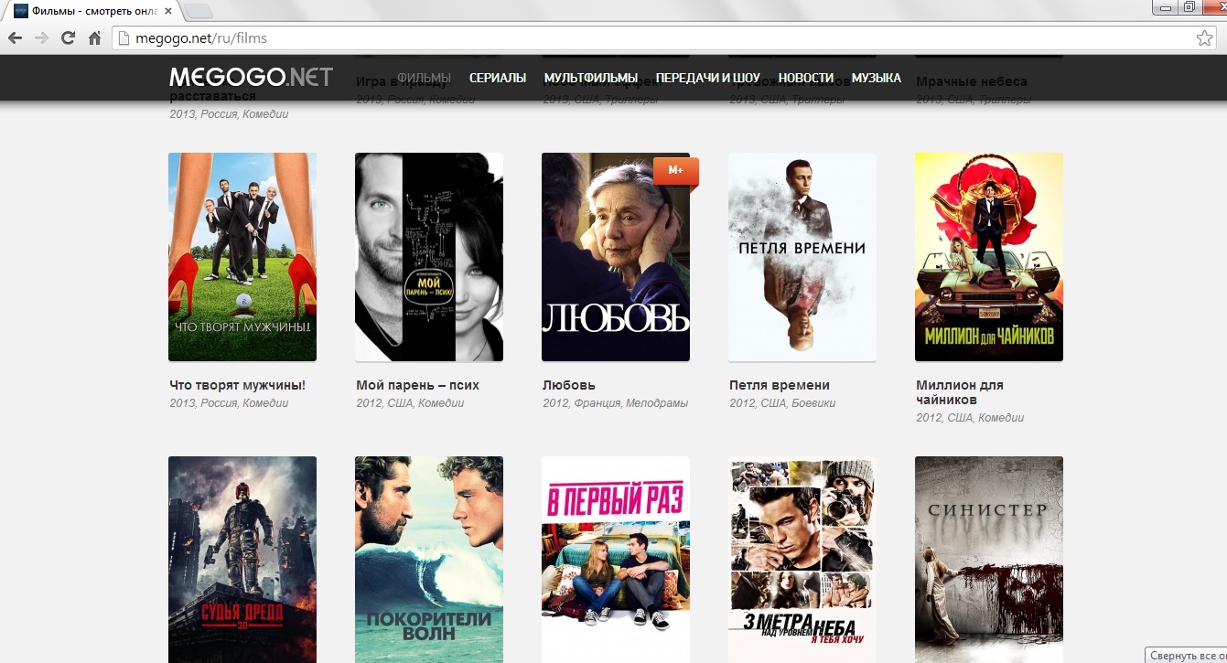Click '2012, США, Комедии' under Миллион для чайников
Image resolution: width=1227 pixels, height=663 pixels.
[970, 418]
